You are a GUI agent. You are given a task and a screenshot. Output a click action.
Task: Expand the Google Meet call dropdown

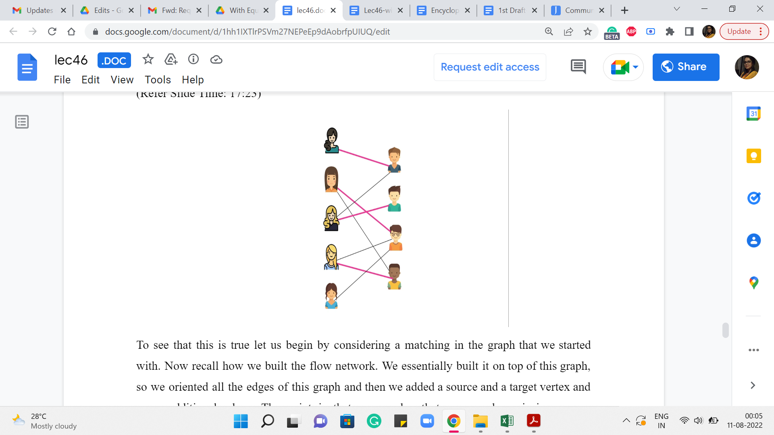[x=636, y=67]
